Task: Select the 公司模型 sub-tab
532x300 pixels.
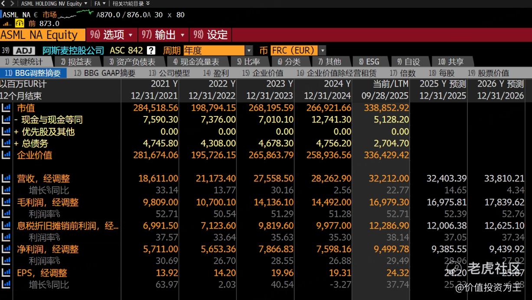Action: click(169, 73)
